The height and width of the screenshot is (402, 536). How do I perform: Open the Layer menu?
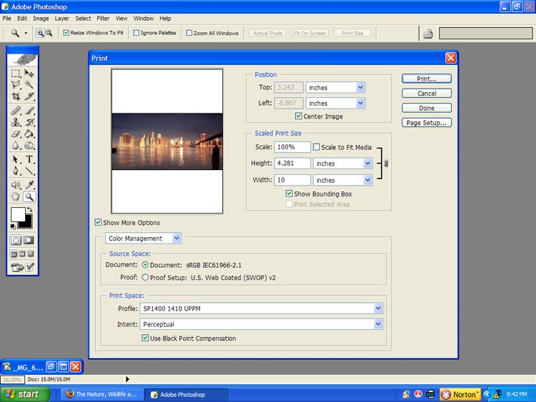(x=62, y=19)
